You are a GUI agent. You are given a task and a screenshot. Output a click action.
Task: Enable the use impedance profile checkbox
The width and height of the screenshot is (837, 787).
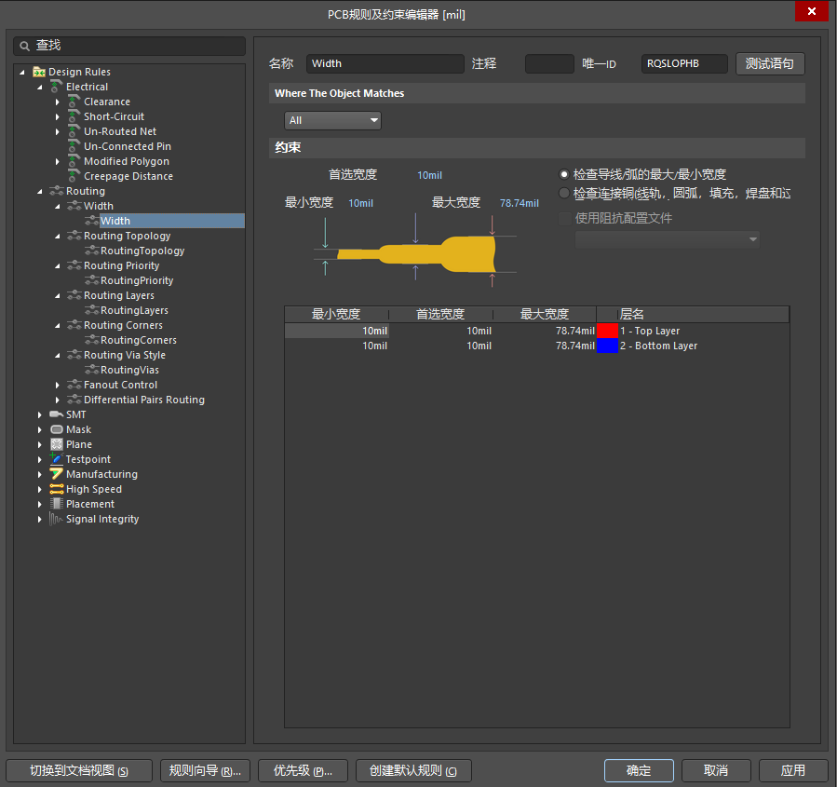tap(564, 218)
